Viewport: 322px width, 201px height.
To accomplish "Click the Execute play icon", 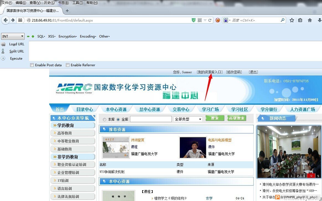I will pyautogui.click(x=3, y=58).
